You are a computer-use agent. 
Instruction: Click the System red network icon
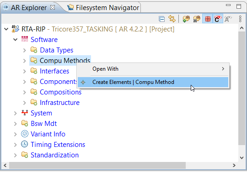25,113
